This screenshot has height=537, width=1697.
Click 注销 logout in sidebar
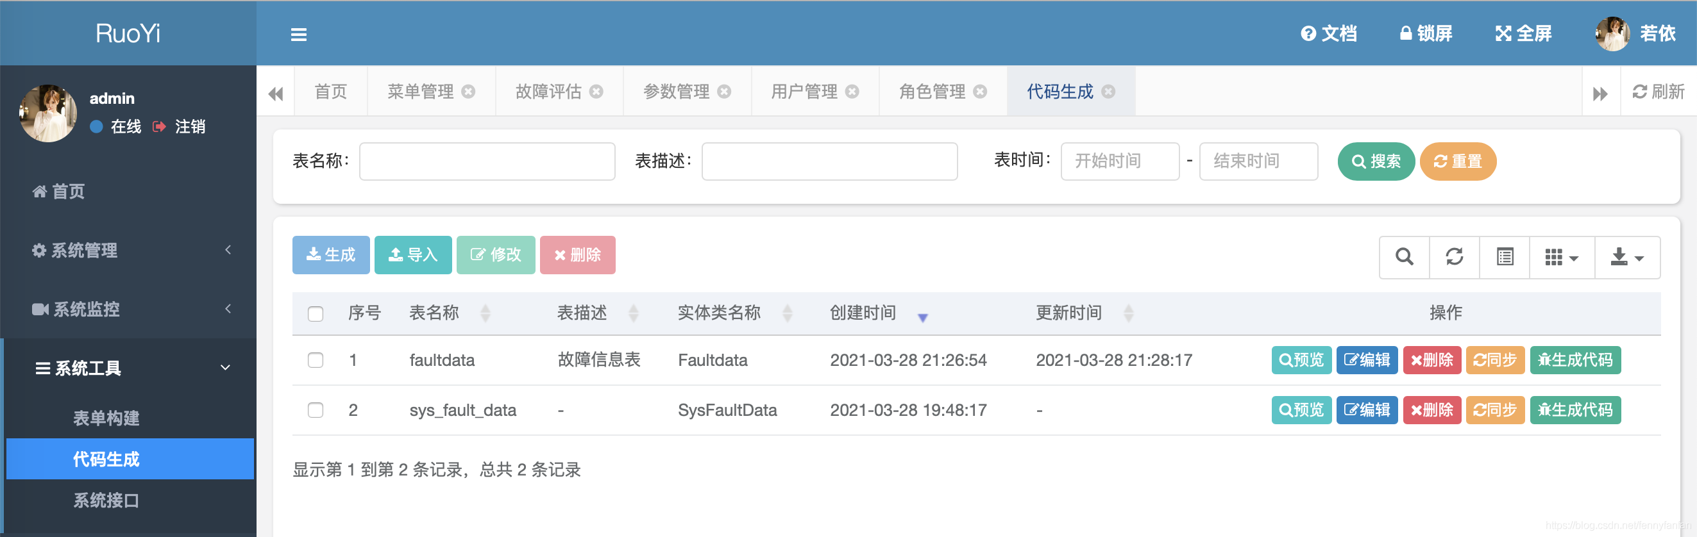tap(179, 126)
